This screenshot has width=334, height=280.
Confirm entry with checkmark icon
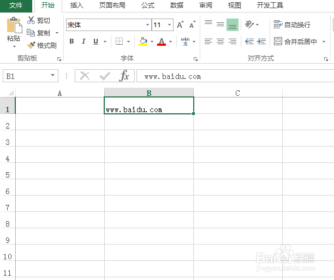(x=105, y=76)
